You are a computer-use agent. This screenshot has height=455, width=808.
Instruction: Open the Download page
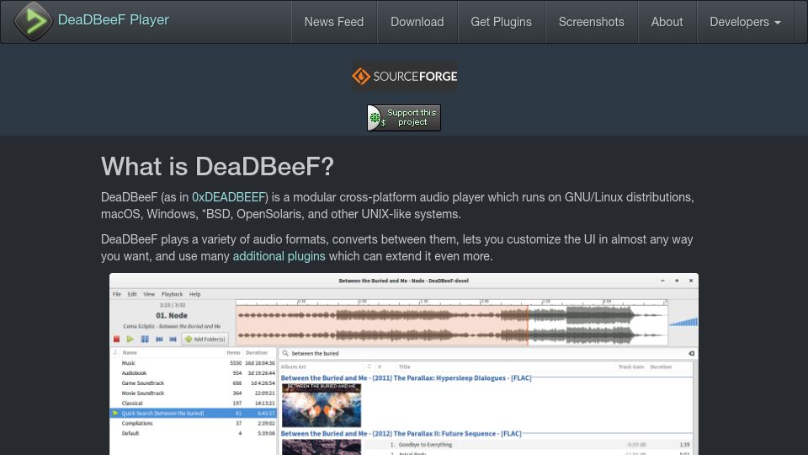coord(417,22)
